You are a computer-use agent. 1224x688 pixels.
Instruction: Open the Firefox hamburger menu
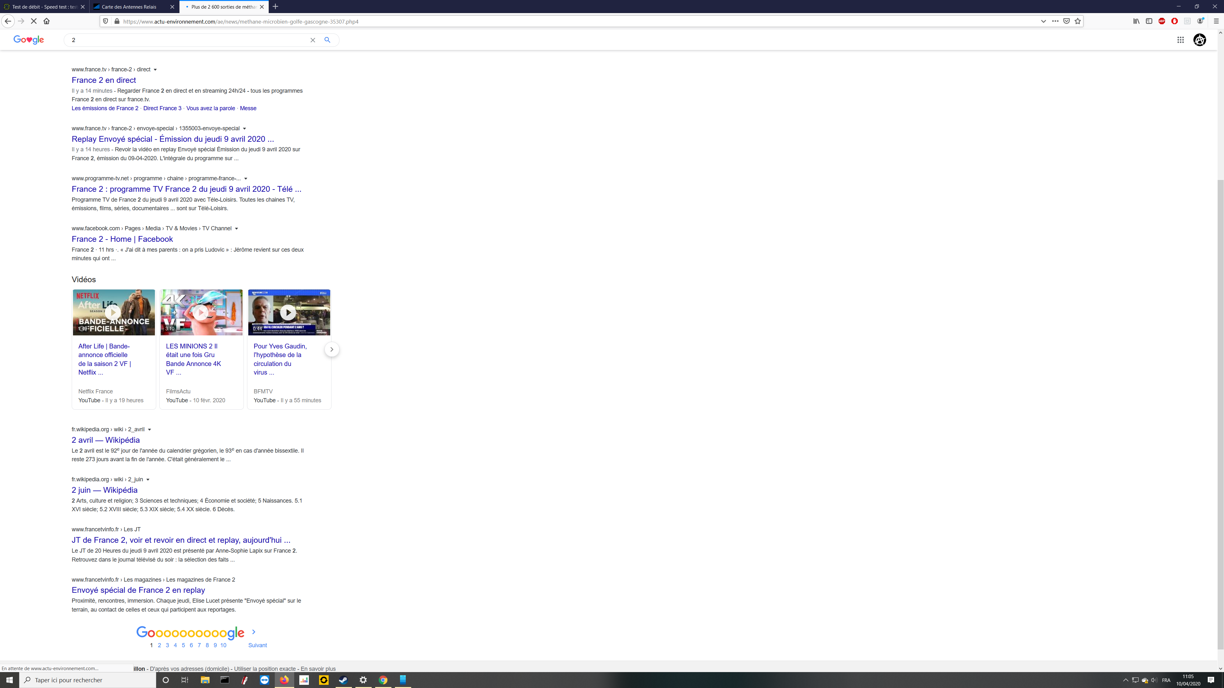1216,21
